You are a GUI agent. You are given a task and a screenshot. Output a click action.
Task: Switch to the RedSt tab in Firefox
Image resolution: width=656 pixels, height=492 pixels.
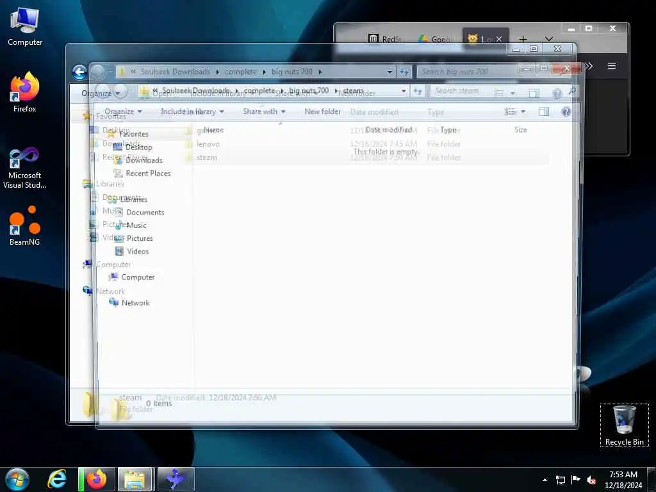click(x=385, y=39)
